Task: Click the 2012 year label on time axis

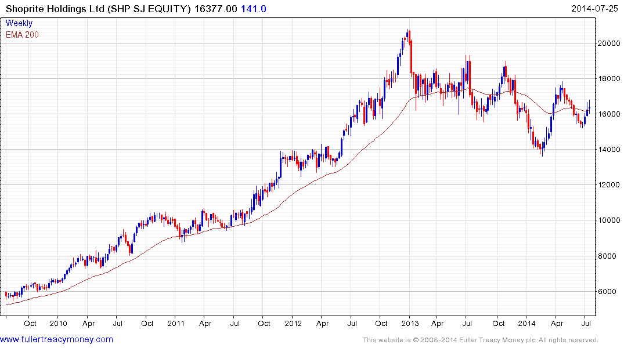Action: (x=293, y=323)
